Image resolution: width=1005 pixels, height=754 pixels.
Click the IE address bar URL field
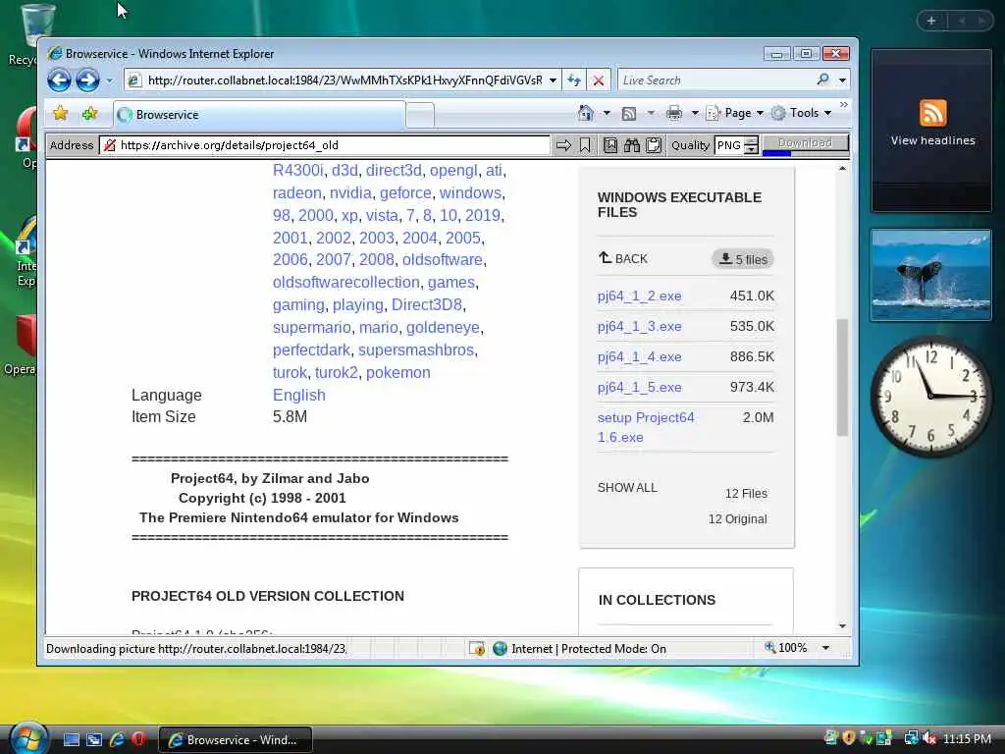tap(344, 81)
